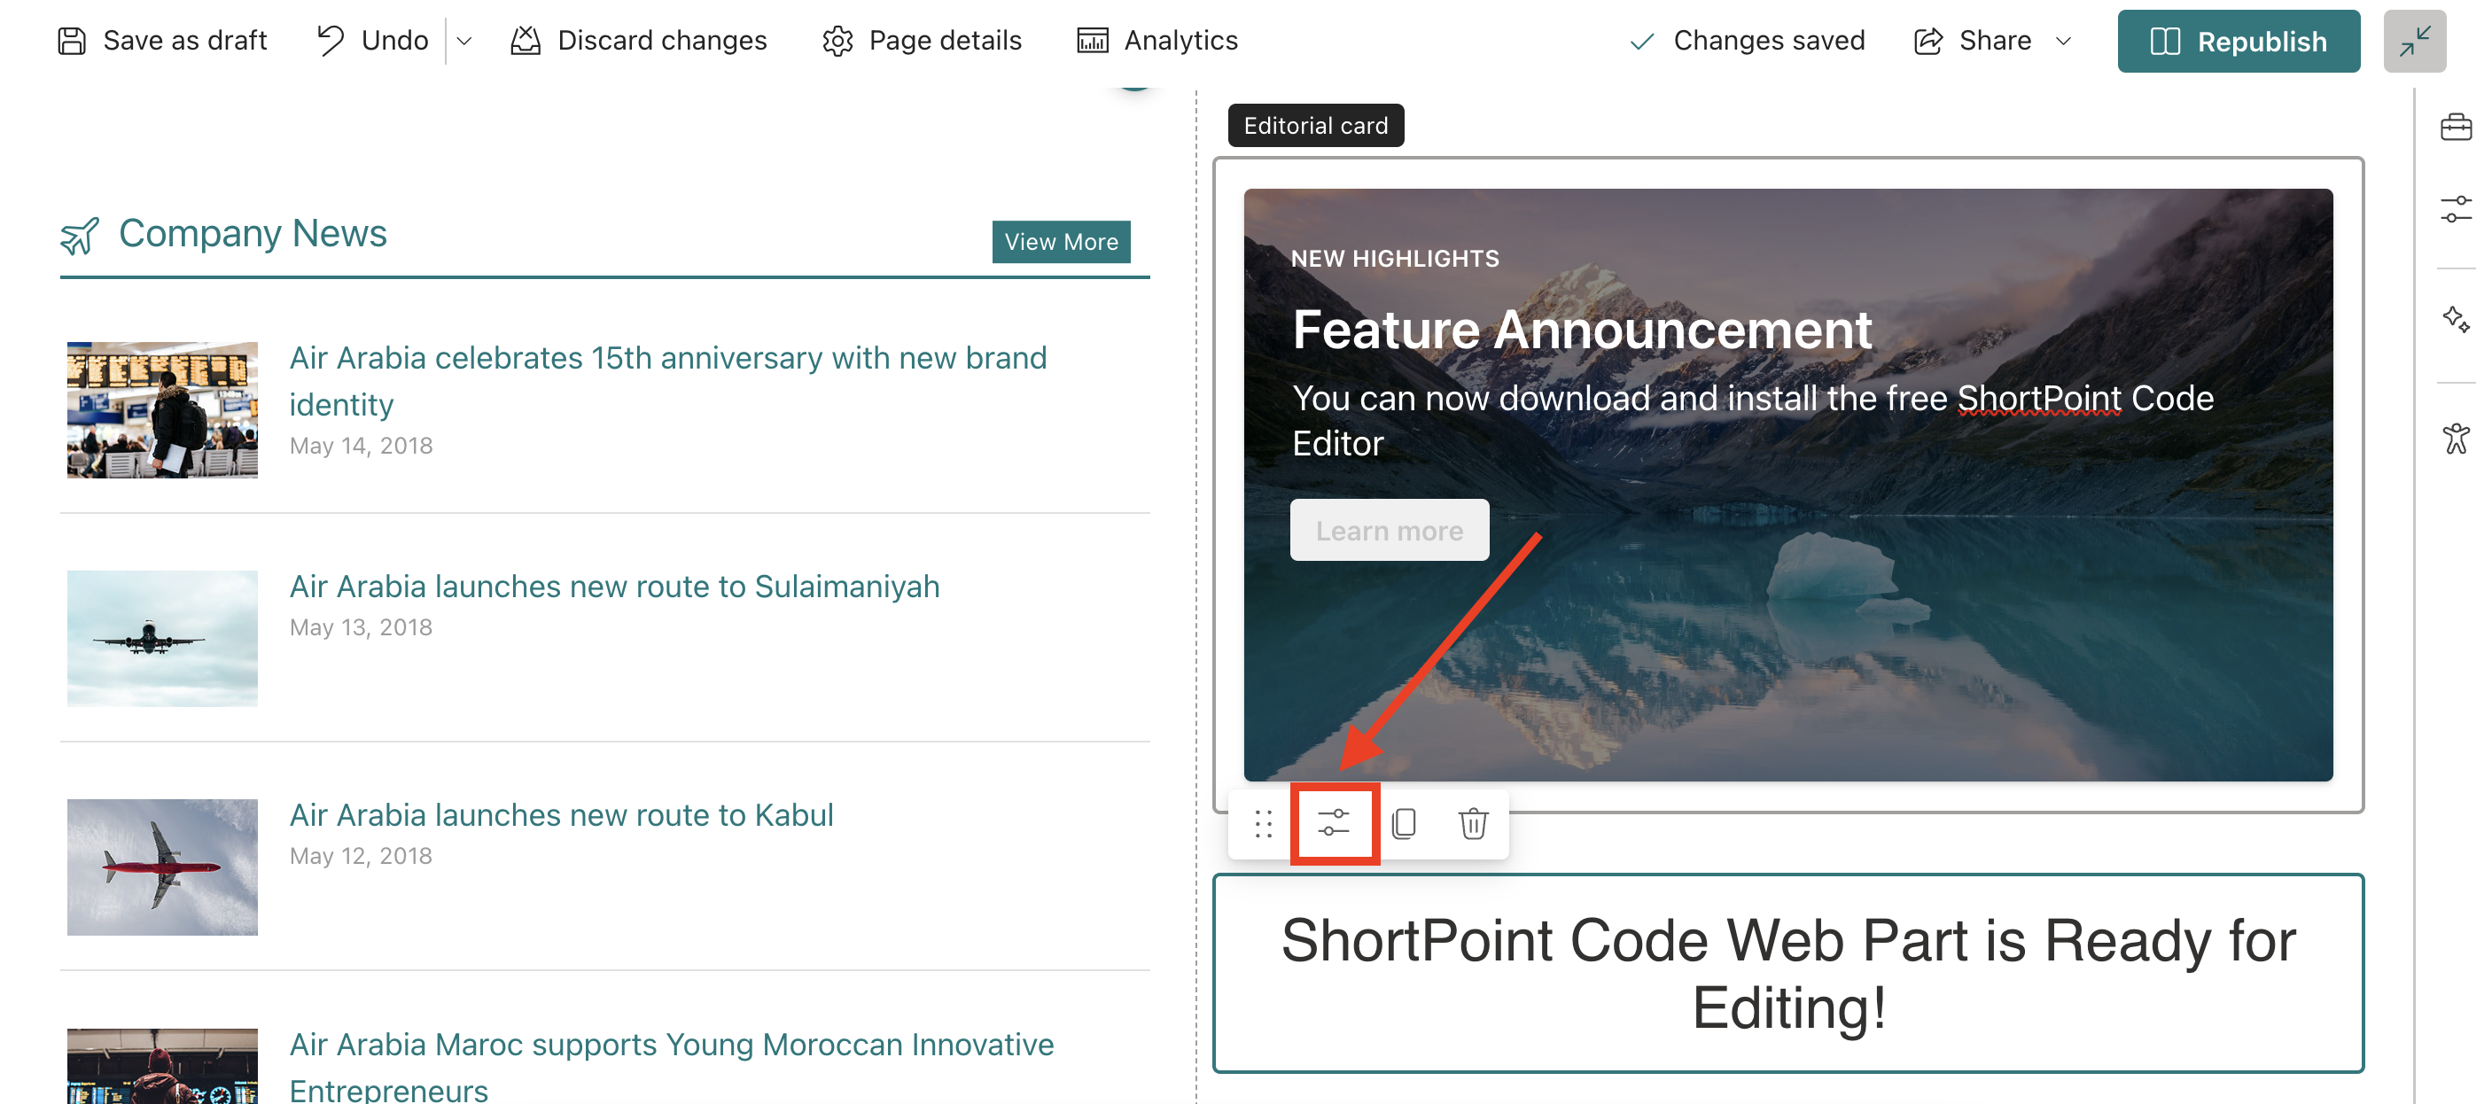Delete the Editorial card web part
Screen dimensions: 2492x1104
1472,823
